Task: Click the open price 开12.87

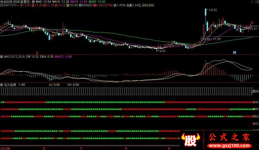Action: tap(25, 5)
